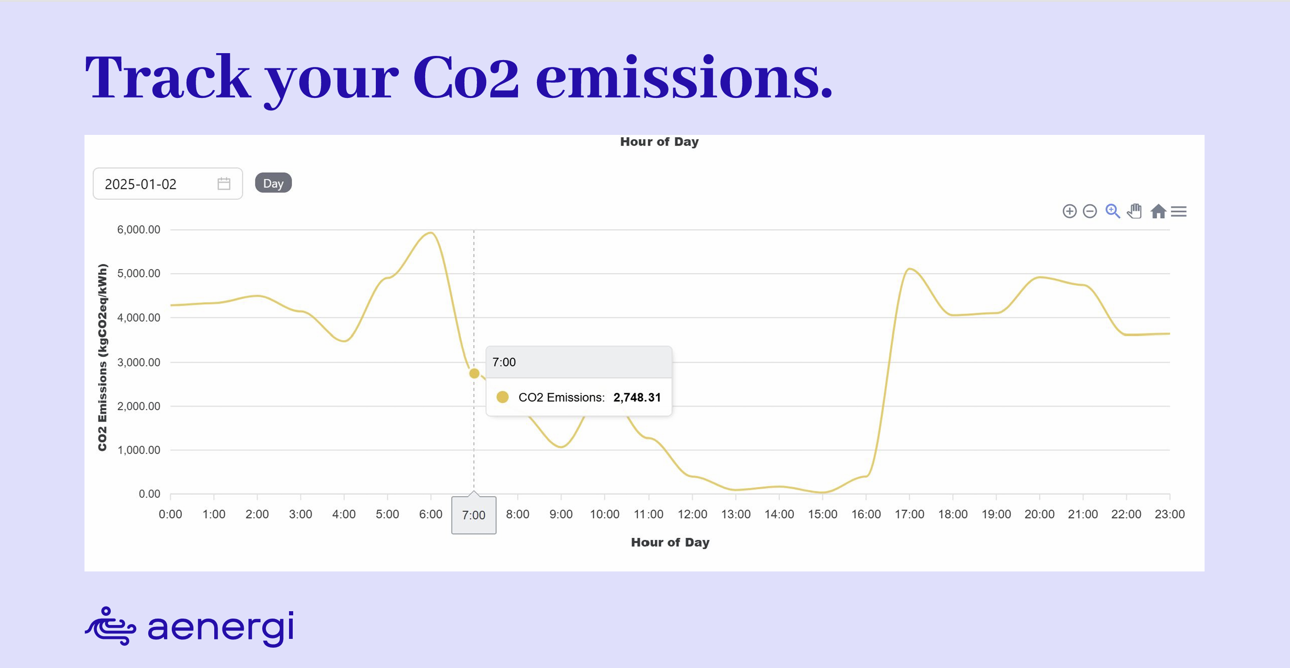Image resolution: width=1290 pixels, height=668 pixels.
Task: Click the yellow CO2 Emissions tooltip swatch
Action: click(502, 397)
